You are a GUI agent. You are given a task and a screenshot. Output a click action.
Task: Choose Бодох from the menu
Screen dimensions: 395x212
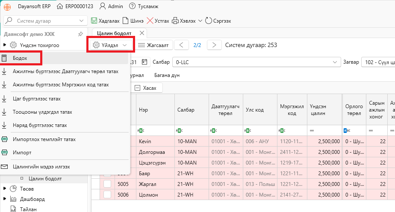point(64,58)
